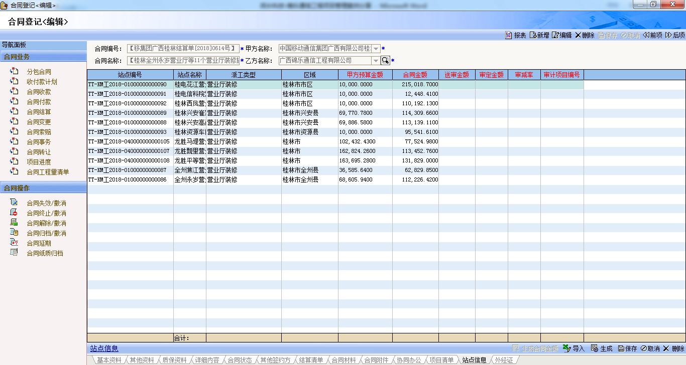This screenshot has width=686, height=365.
Task: Click the 删除 delete icon in top toolbar
Action: [578, 35]
